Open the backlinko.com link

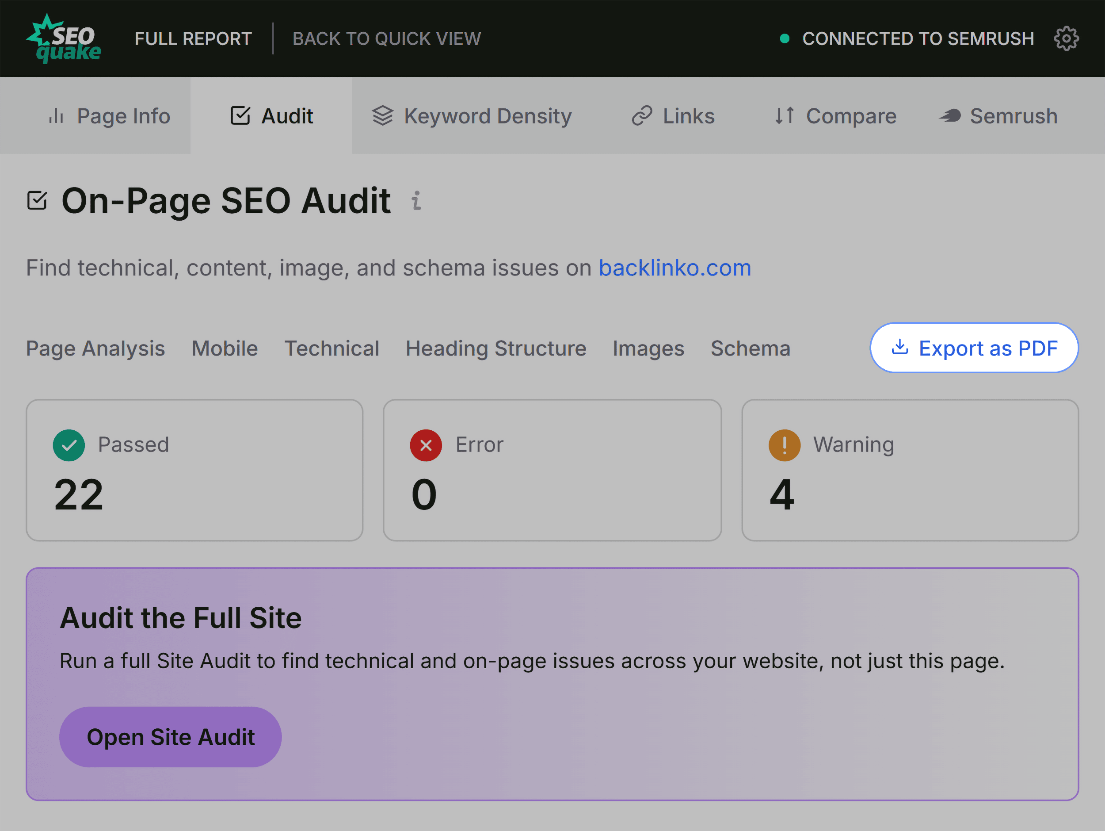pos(675,268)
